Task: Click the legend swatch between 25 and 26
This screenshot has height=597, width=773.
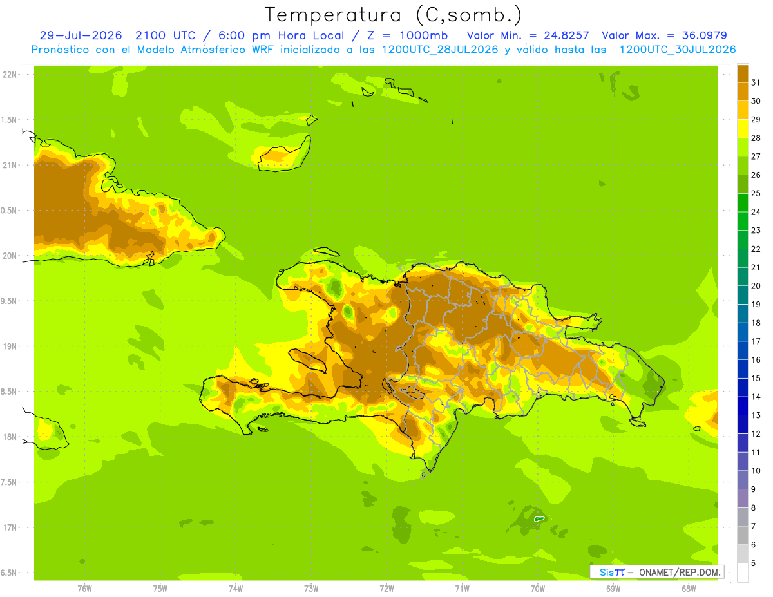Action: click(x=743, y=184)
